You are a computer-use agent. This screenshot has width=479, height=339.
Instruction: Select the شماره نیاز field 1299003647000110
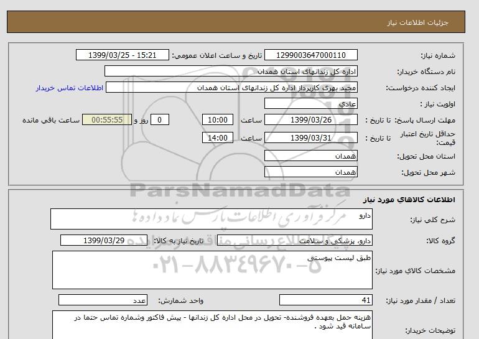point(310,55)
